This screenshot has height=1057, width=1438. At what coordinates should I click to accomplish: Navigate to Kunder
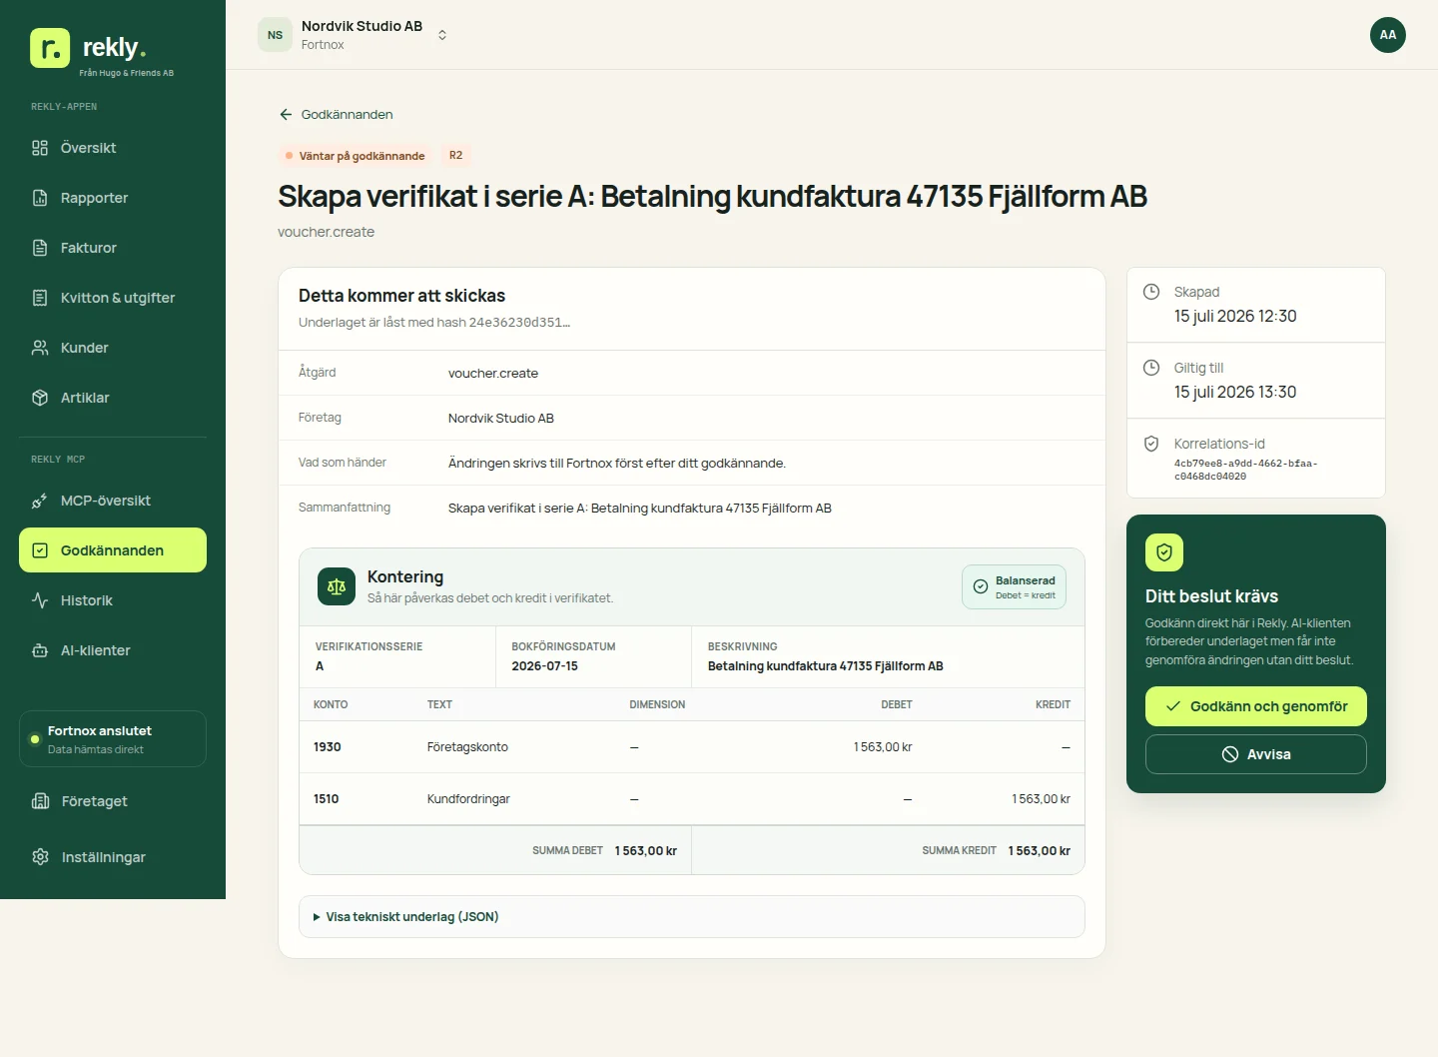pyautogui.click(x=113, y=348)
